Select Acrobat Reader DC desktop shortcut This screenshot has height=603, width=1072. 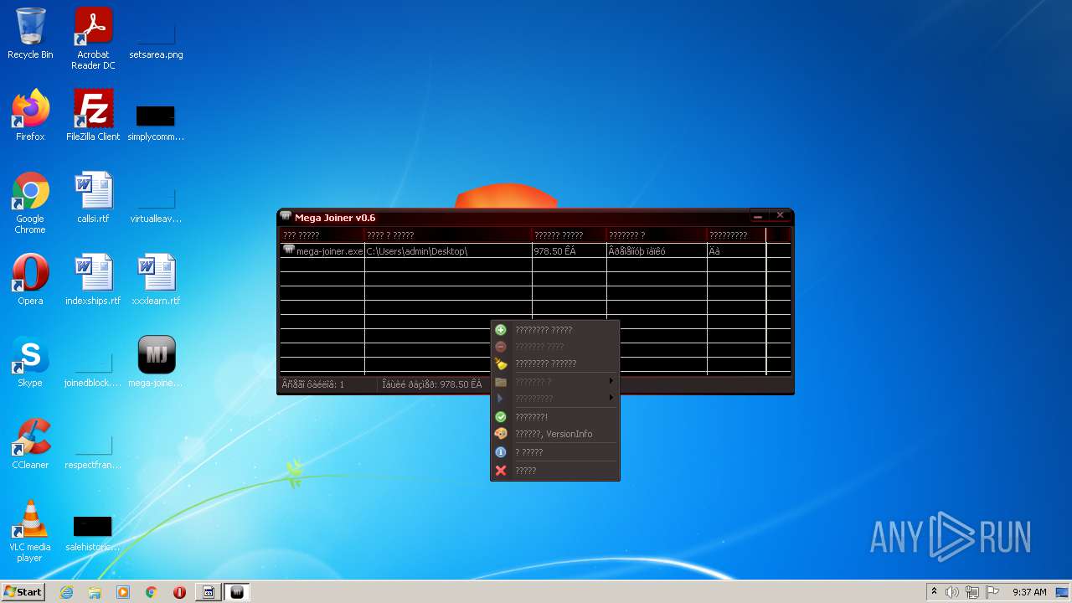coord(93,39)
